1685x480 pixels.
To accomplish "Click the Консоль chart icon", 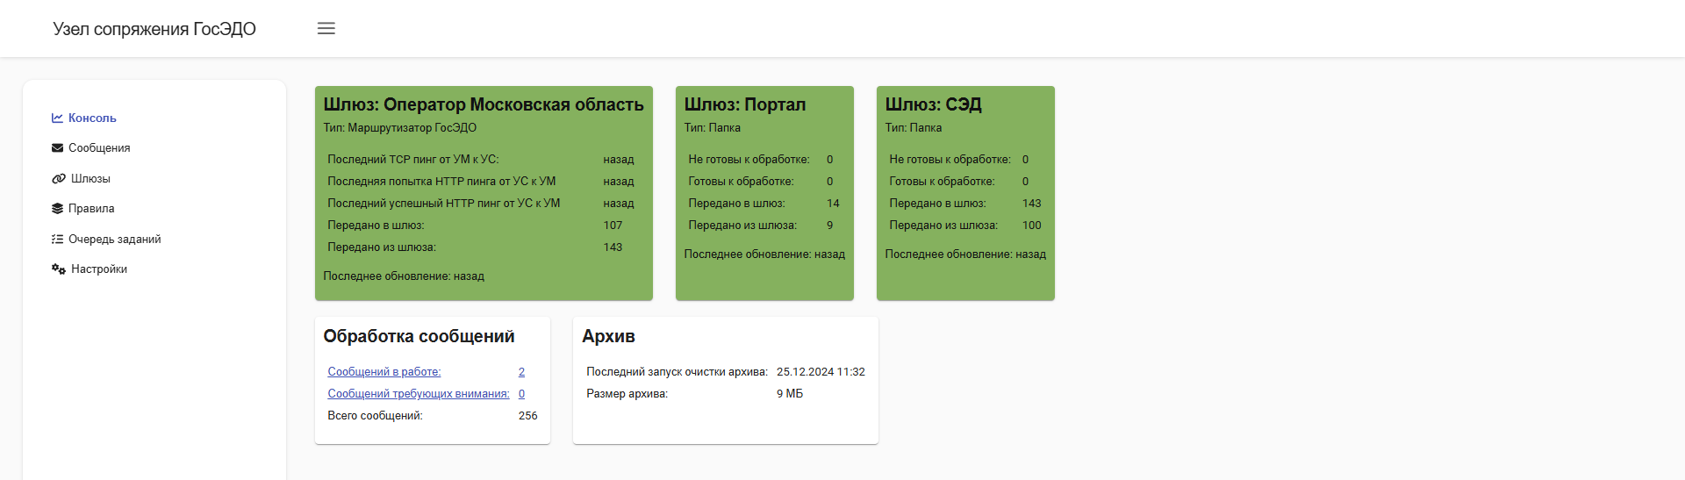I will point(57,118).
